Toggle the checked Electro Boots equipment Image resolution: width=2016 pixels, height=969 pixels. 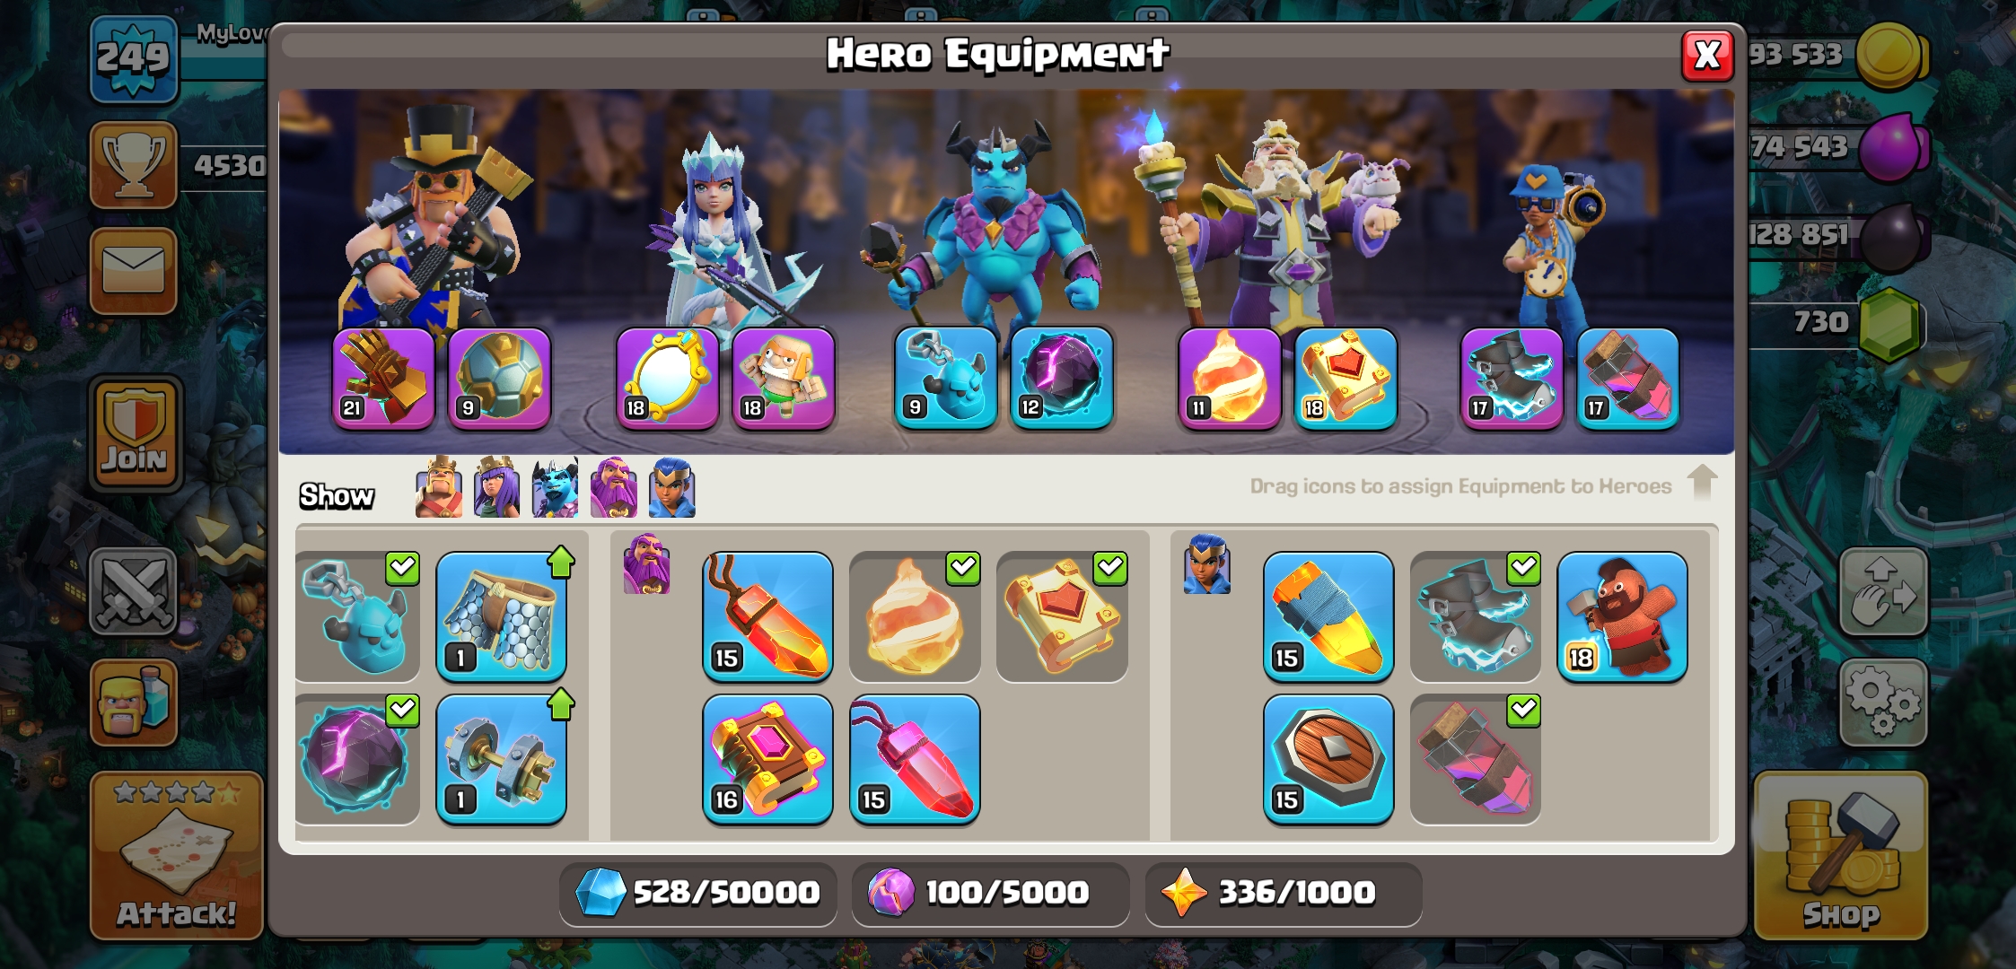click(x=1475, y=616)
